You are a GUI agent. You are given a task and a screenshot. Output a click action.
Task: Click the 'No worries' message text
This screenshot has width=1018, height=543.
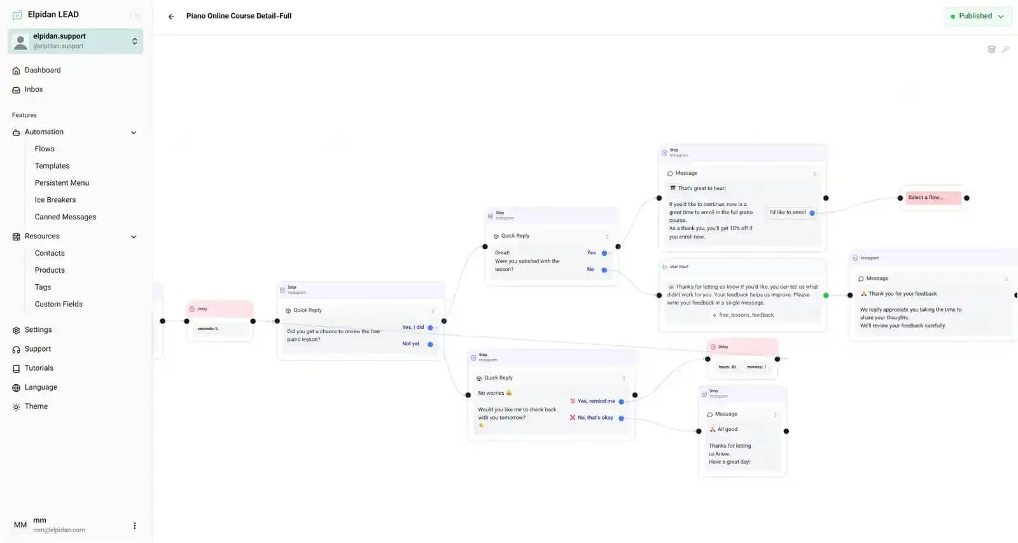point(491,394)
